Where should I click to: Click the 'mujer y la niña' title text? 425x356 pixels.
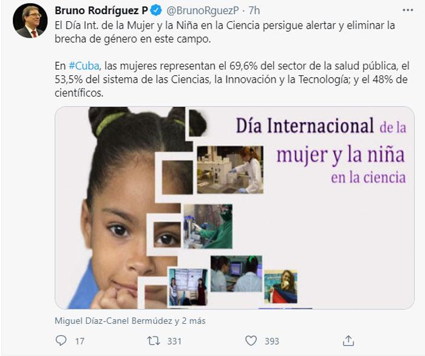coord(341,155)
